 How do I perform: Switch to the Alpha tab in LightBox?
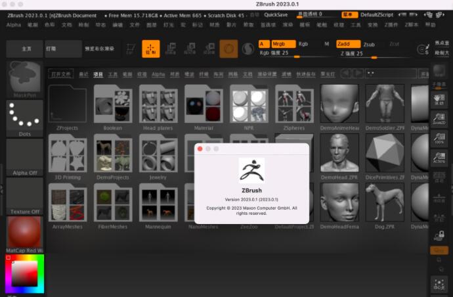point(158,74)
